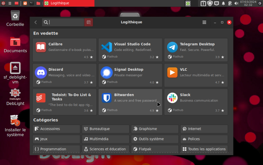Screen dimensions: 263x165
Task: Open the hamburger menu in Logithèque
Action: (204, 22)
